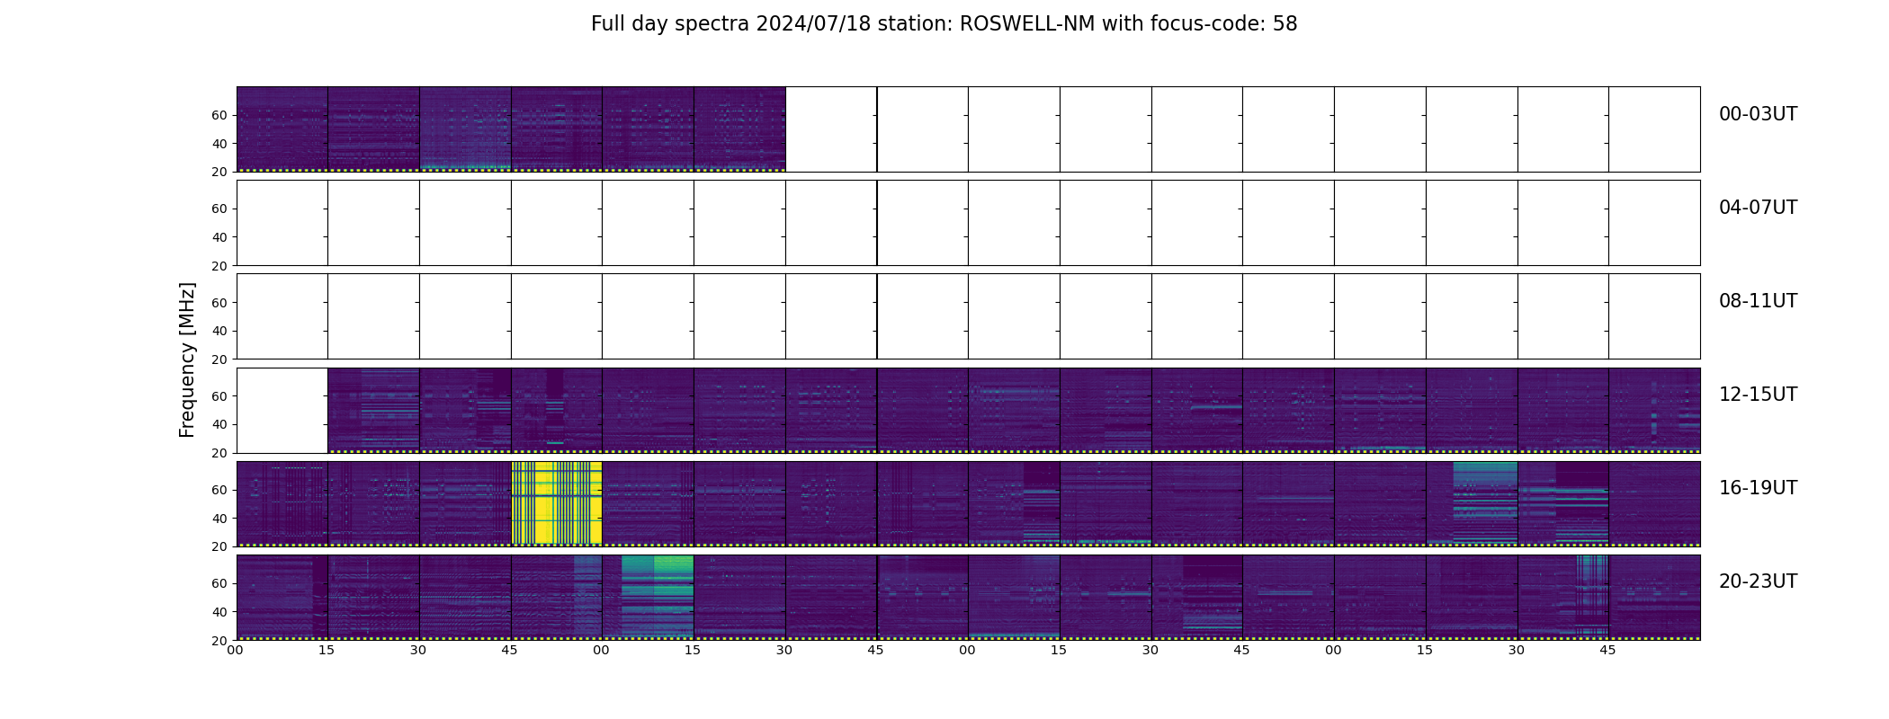The height and width of the screenshot is (719, 1889).
Task: Click the '20' tick of the 20-23UT row
Action: (x=219, y=641)
